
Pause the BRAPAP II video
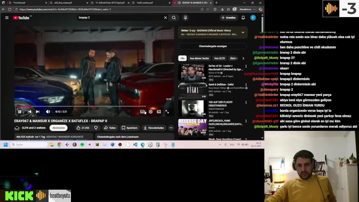20,112
